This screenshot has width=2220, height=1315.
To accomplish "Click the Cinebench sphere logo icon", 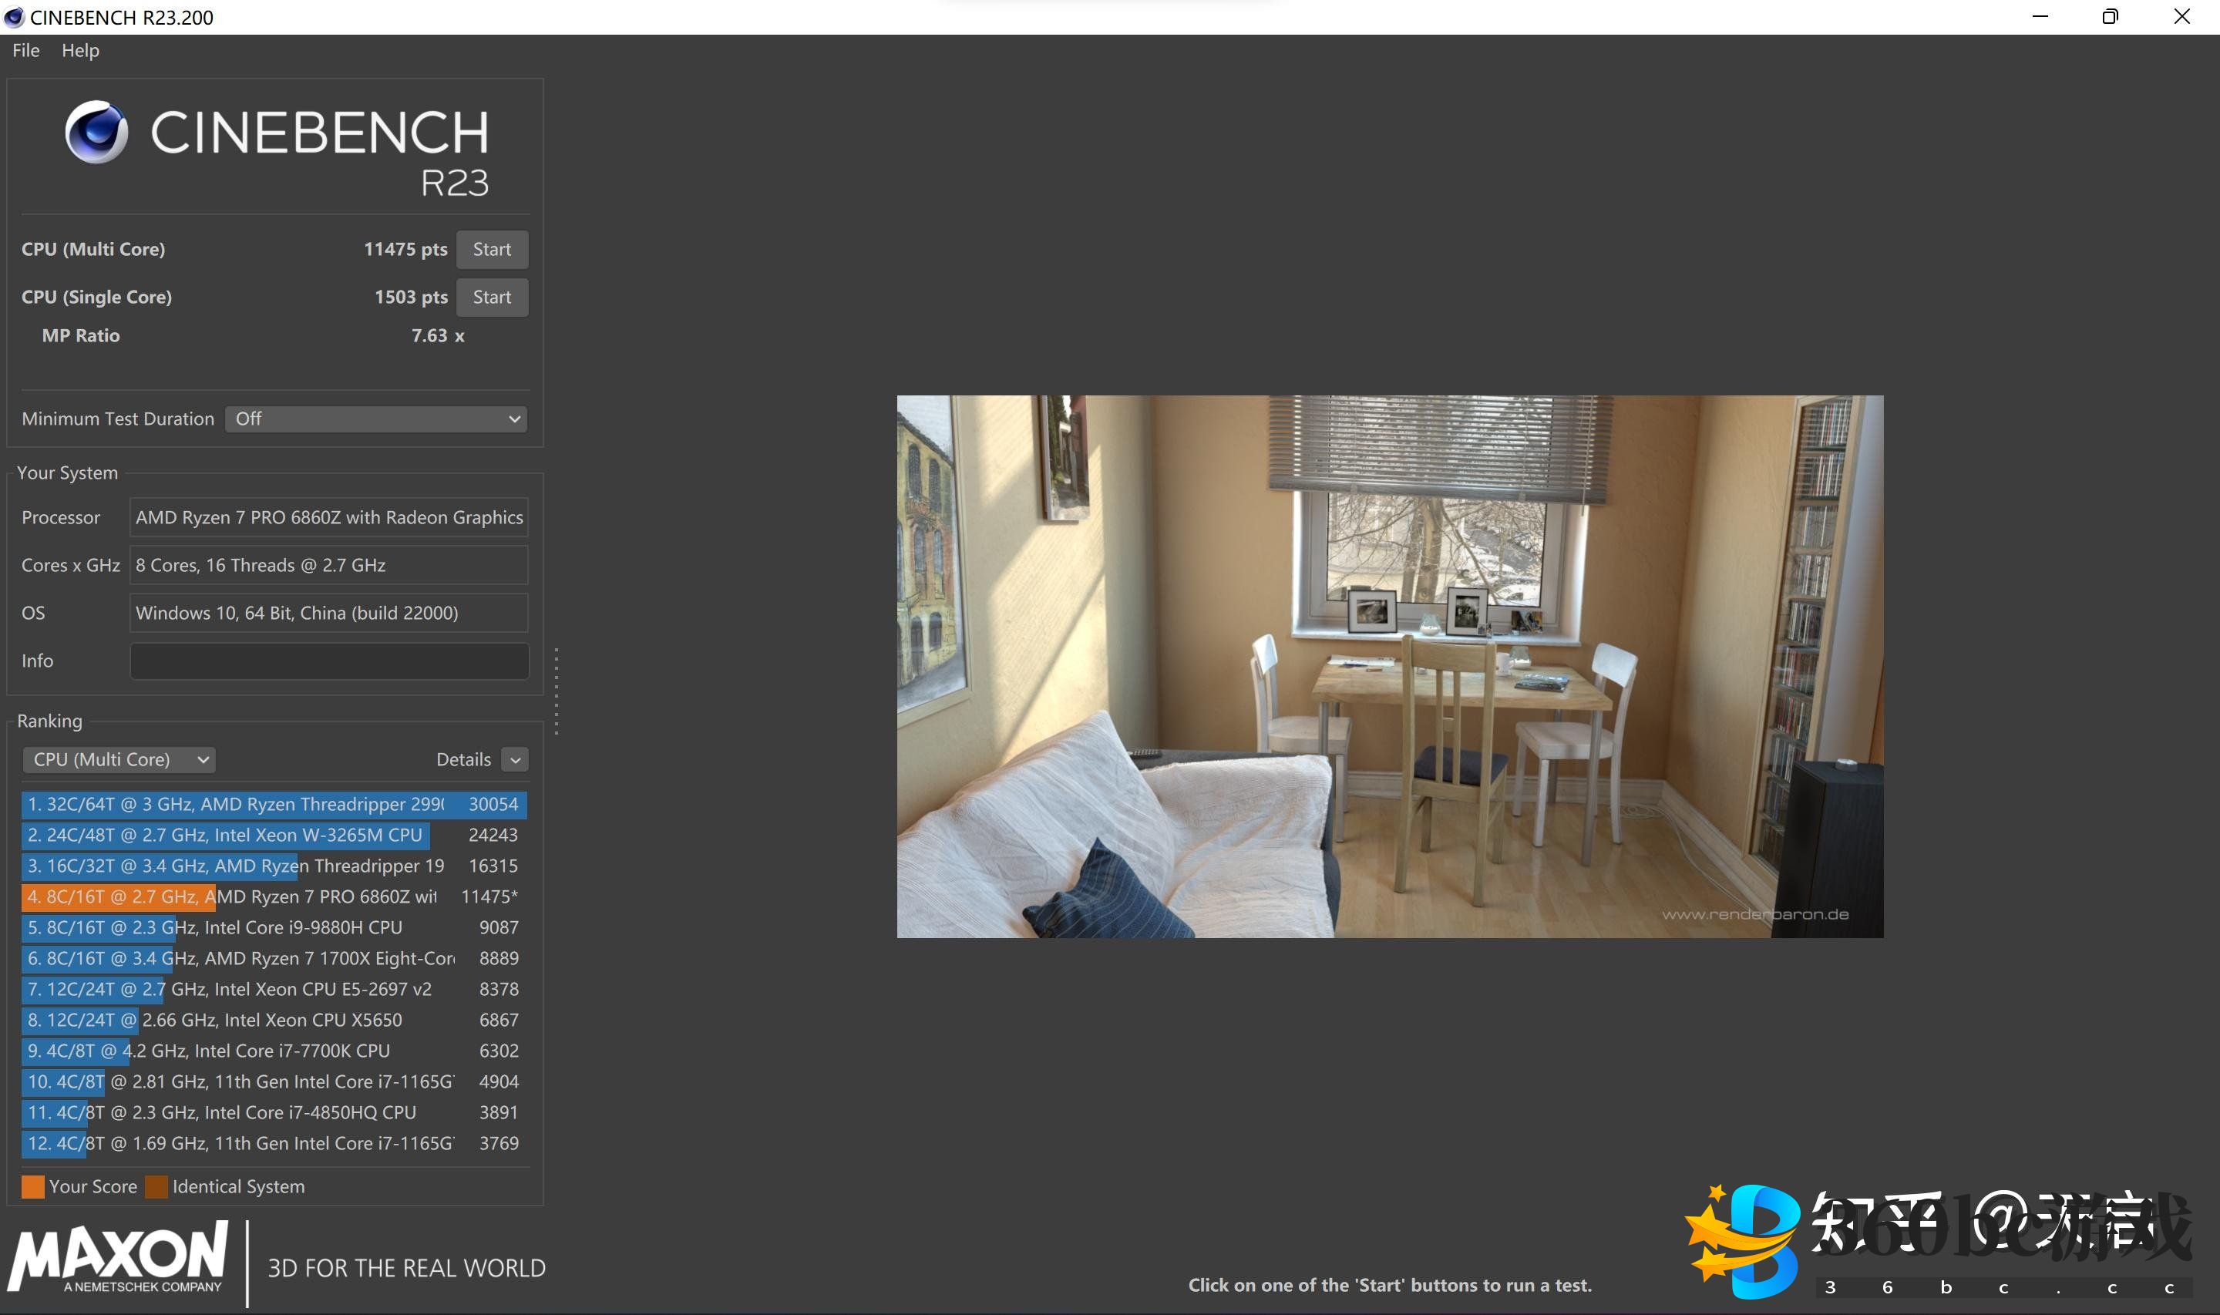I will click(x=96, y=132).
